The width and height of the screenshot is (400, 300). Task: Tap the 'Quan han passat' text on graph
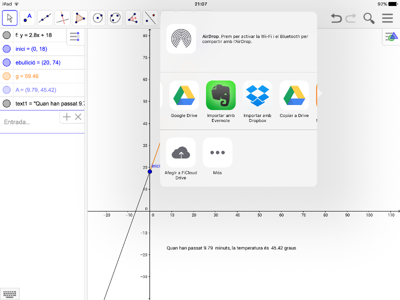pos(231,248)
